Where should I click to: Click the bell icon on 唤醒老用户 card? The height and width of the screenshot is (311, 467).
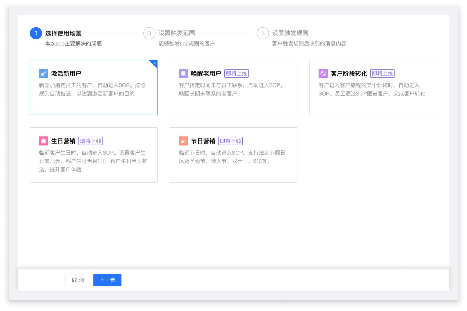pos(183,73)
